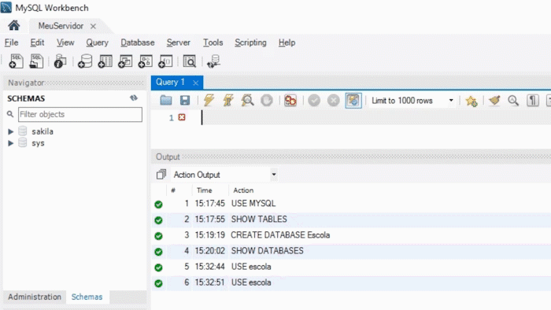Open the object inspector info icon
This screenshot has height=310, width=551.
[x=60, y=61]
